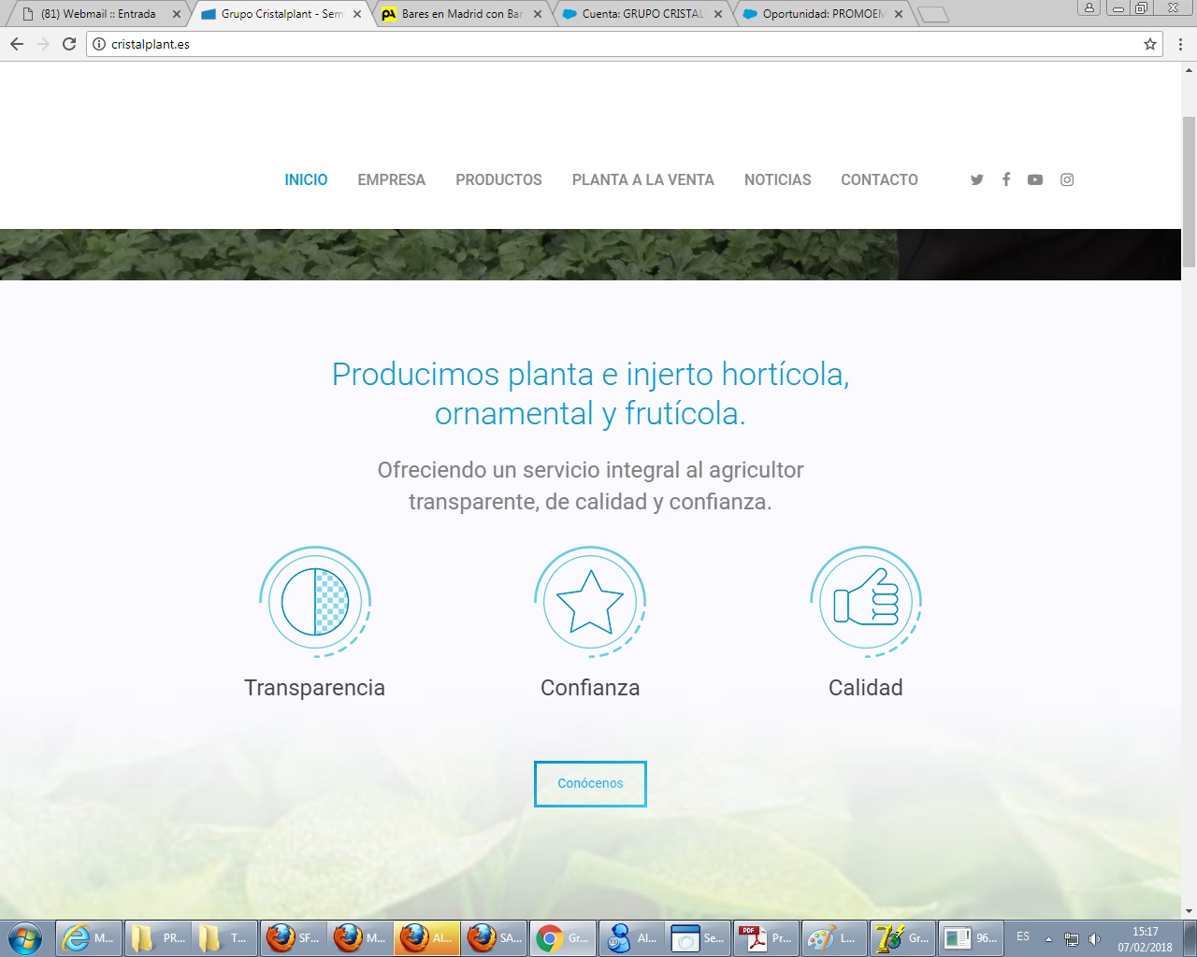Select the Confianza star icon
The width and height of the screenshot is (1197, 957).
[590, 602]
